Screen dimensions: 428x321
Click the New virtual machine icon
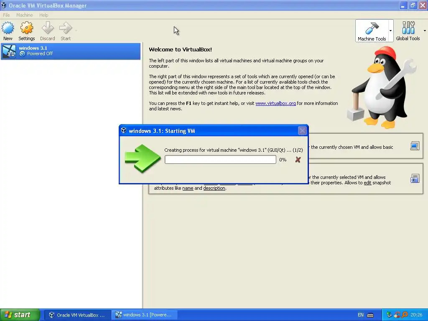click(8, 28)
